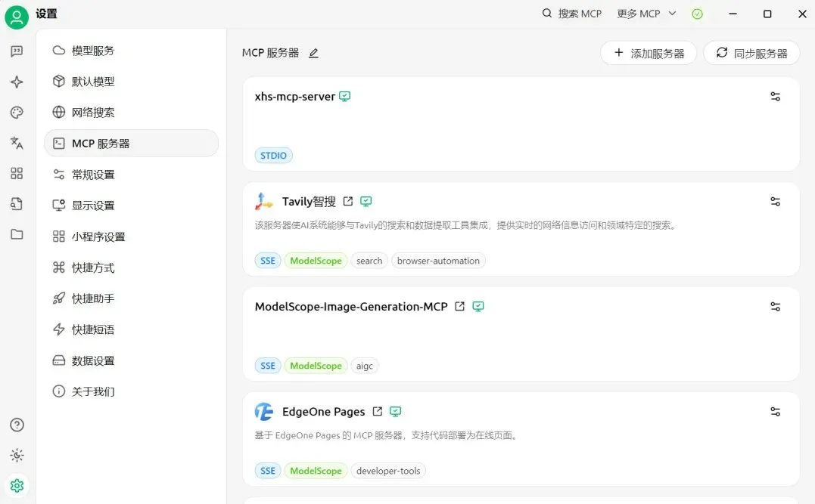This screenshot has height=504, width=815.
Task: Click the green check status icon
Action: [x=698, y=14]
